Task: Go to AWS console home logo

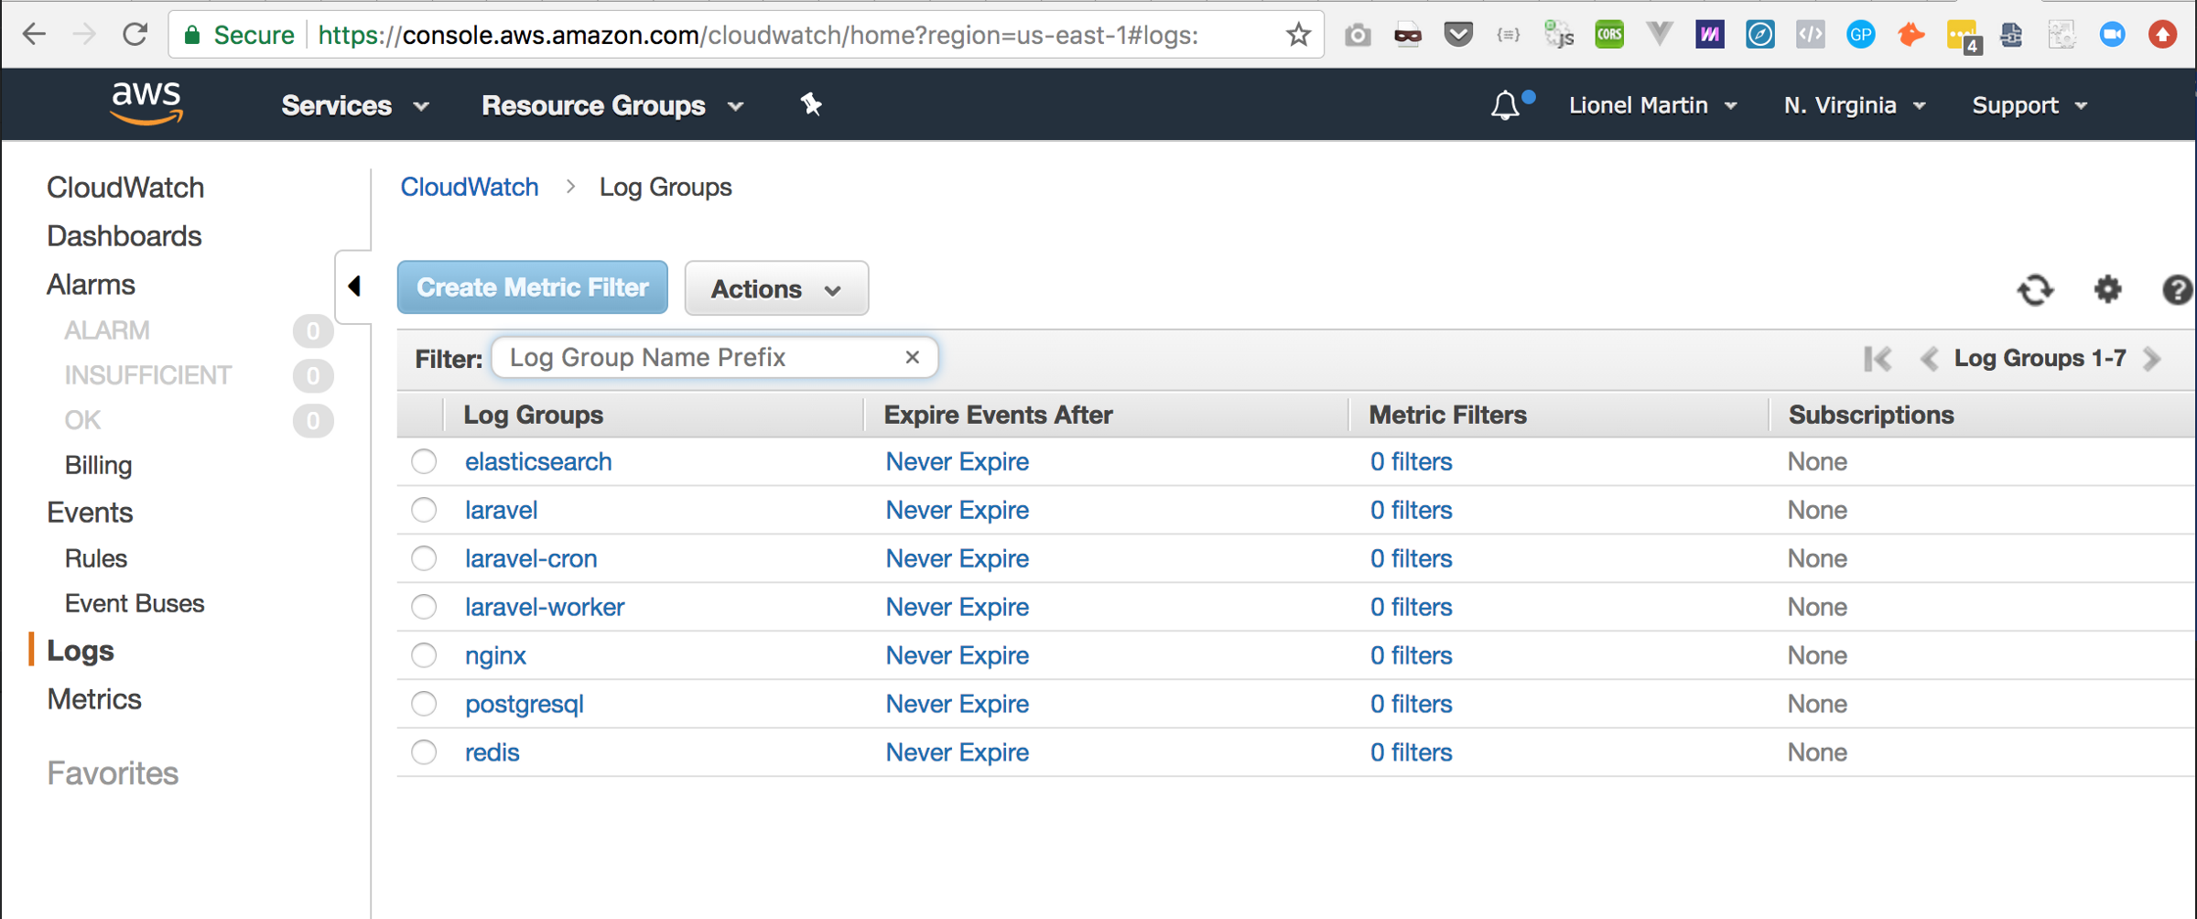Action: click(146, 103)
